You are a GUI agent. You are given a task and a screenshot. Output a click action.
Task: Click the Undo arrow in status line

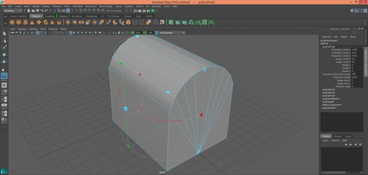(x=42, y=11)
